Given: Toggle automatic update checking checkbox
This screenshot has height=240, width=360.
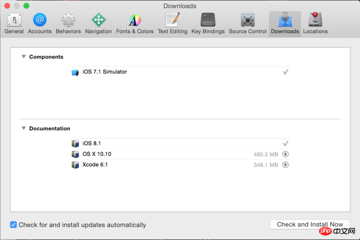Looking at the screenshot, I should 13,225.
